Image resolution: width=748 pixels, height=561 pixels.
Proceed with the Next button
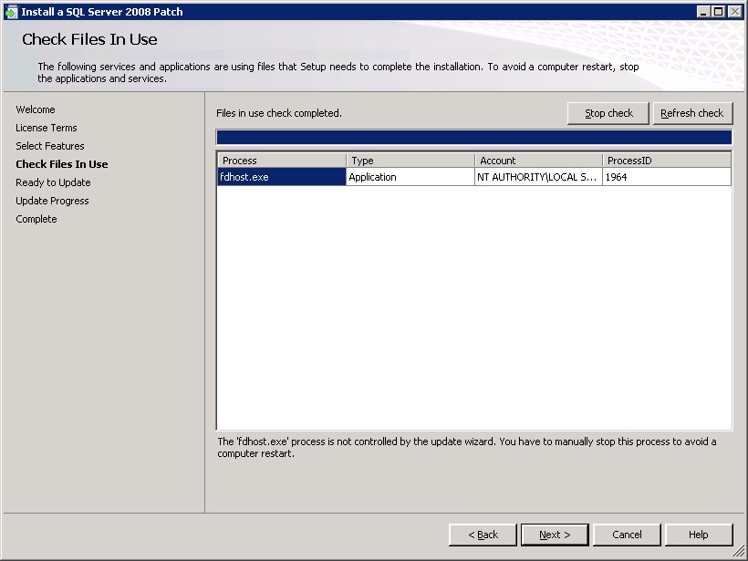555,535
